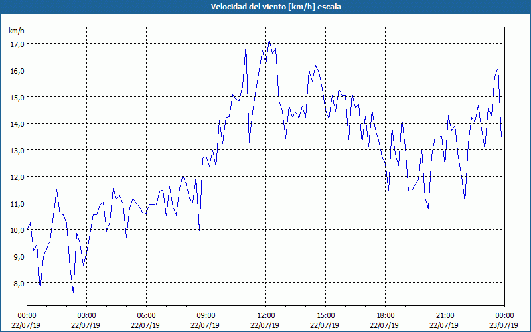This screenshot has width=531, height=332.
Task: Select the 14,0 y-axis label
Action: tap(17, 124)
